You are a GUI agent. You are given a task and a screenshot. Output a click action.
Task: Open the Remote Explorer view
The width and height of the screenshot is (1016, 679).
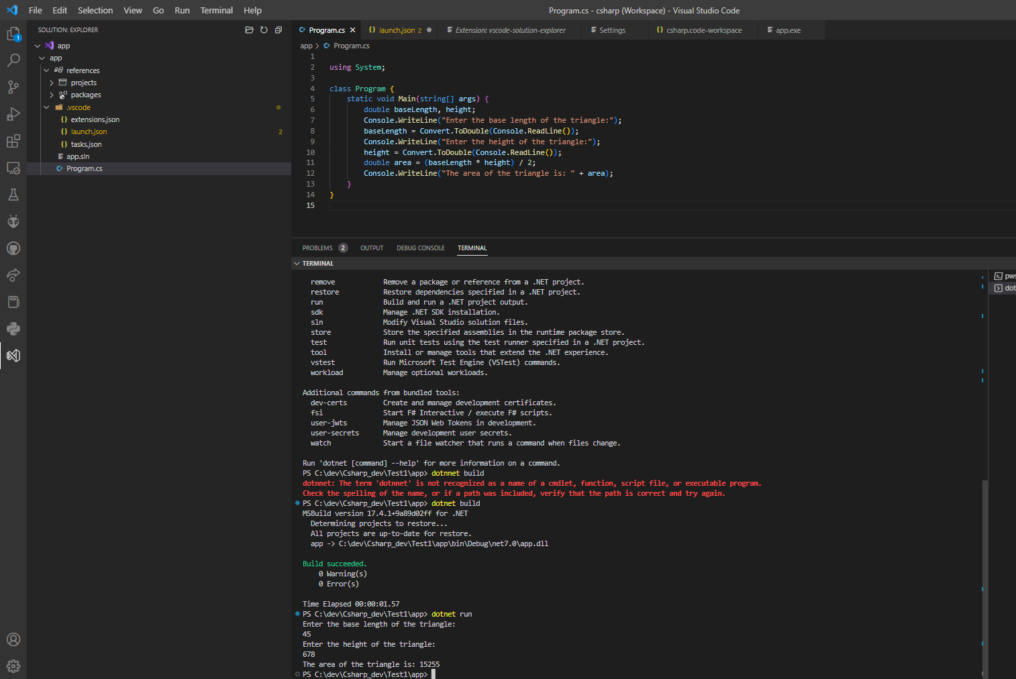pos(13,168)
